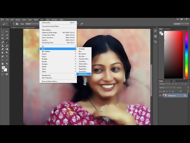The width and height of the screenshot is (190, 143).
Task: Toggle the Brush panel button in options bar
Action: [x=17, y=24]
